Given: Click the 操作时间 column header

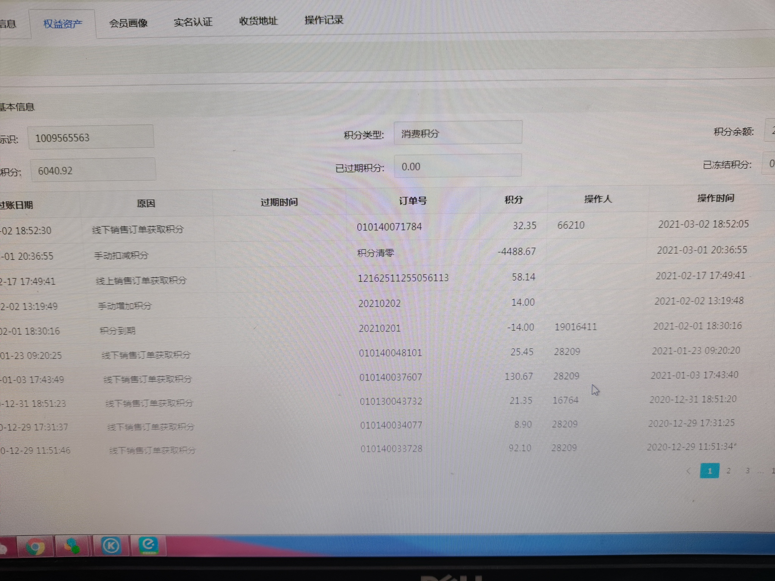Looking at the screenshot, I should 715,198.
